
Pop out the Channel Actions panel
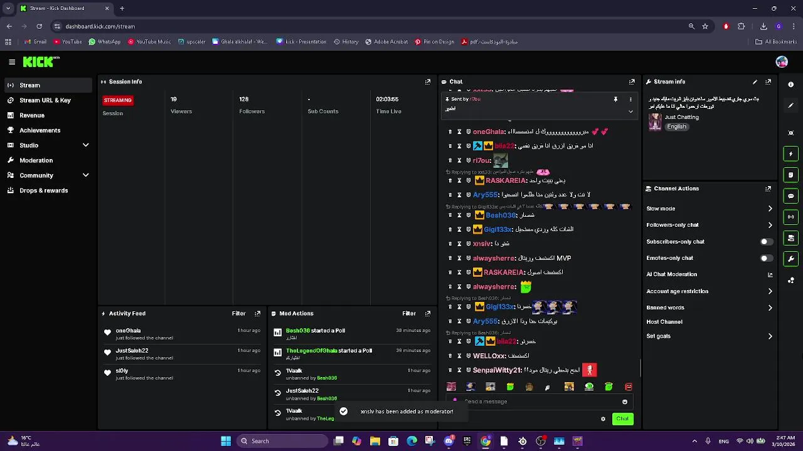coord(768,189)
